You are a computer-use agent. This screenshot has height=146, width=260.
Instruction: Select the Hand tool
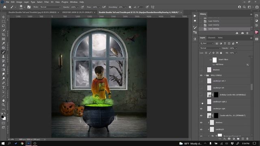tap(3, 100)
